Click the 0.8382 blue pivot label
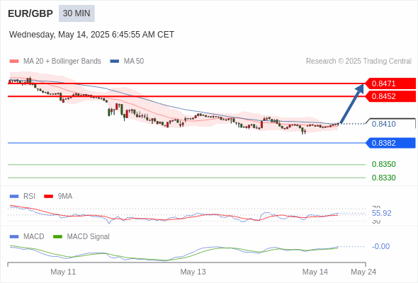The image size is (418, 283). (x=390, y=143)
